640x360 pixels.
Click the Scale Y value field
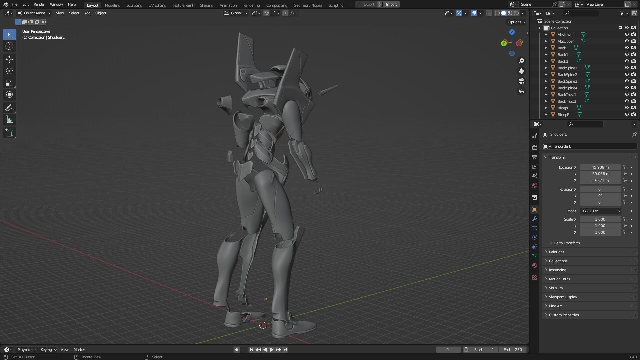600,226
